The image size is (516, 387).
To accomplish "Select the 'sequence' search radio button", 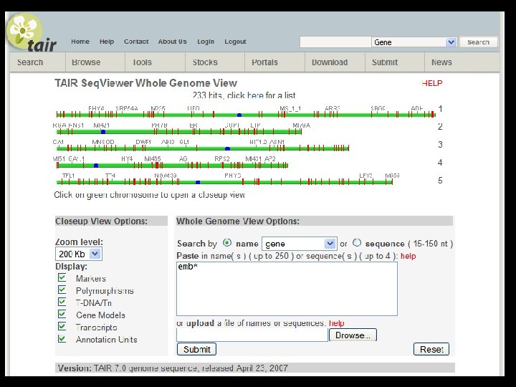I will [x=357, y=243].
